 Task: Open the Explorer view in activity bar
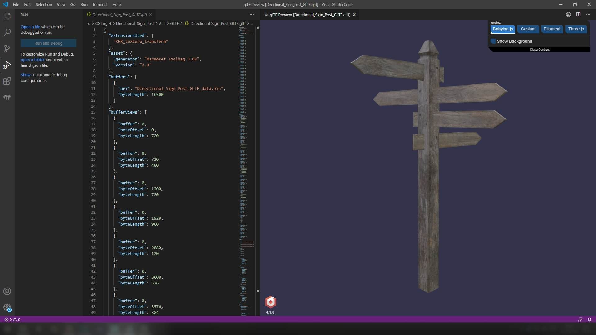click(7, 16)
